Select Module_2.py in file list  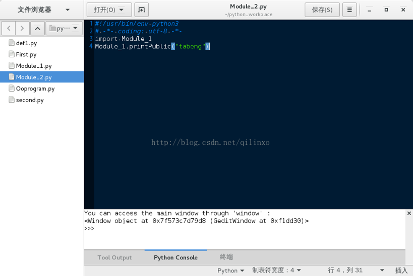(42, 77)
